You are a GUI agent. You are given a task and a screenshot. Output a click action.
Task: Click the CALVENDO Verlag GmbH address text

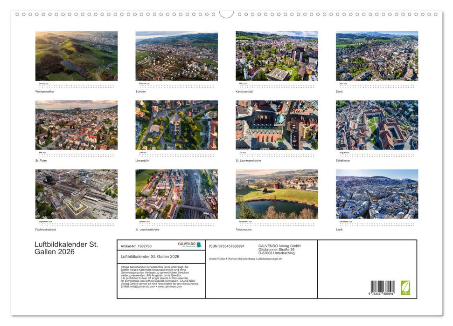(279, 248)
